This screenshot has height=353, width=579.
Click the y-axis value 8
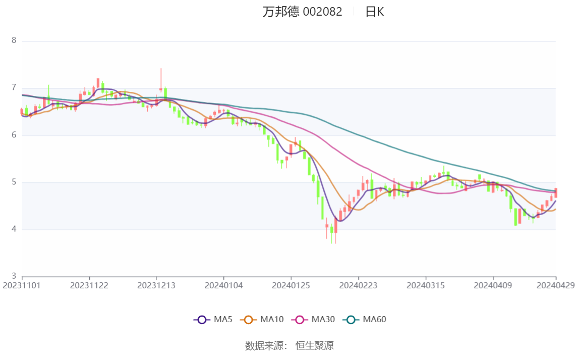(14, 40)
